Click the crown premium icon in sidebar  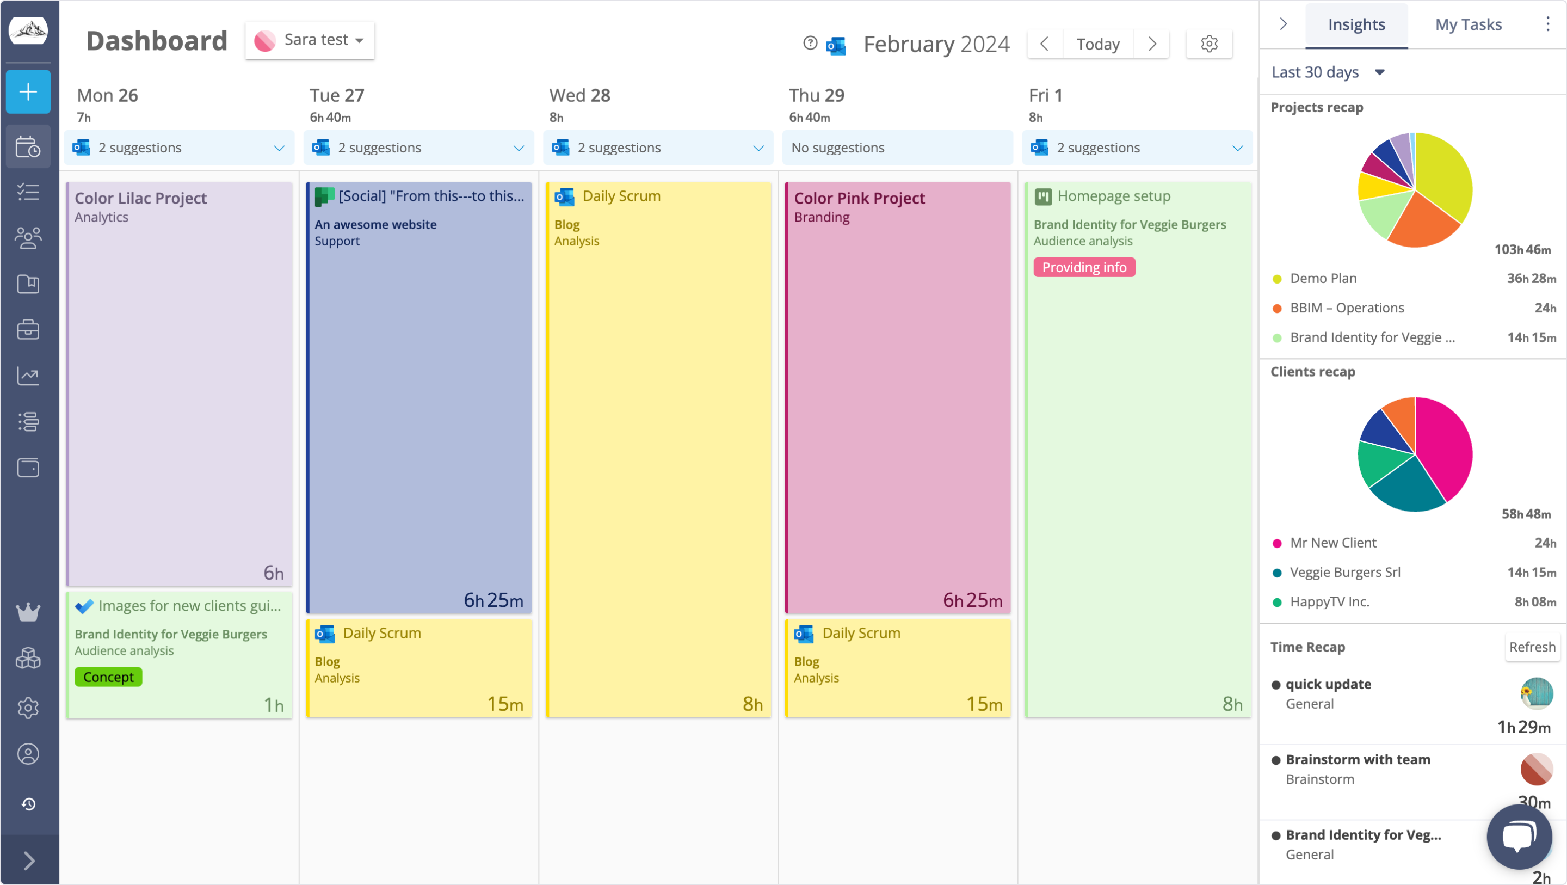[x=28, y=612]
